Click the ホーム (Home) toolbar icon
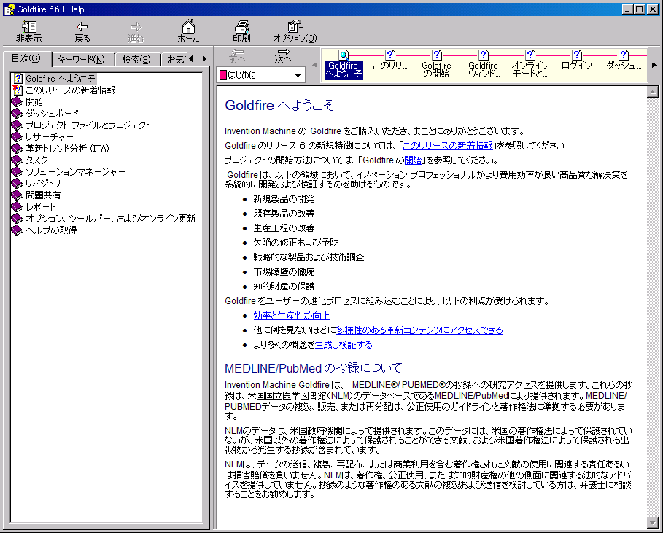This screenshot has height=533, width=663. click(x=188, y=31)
